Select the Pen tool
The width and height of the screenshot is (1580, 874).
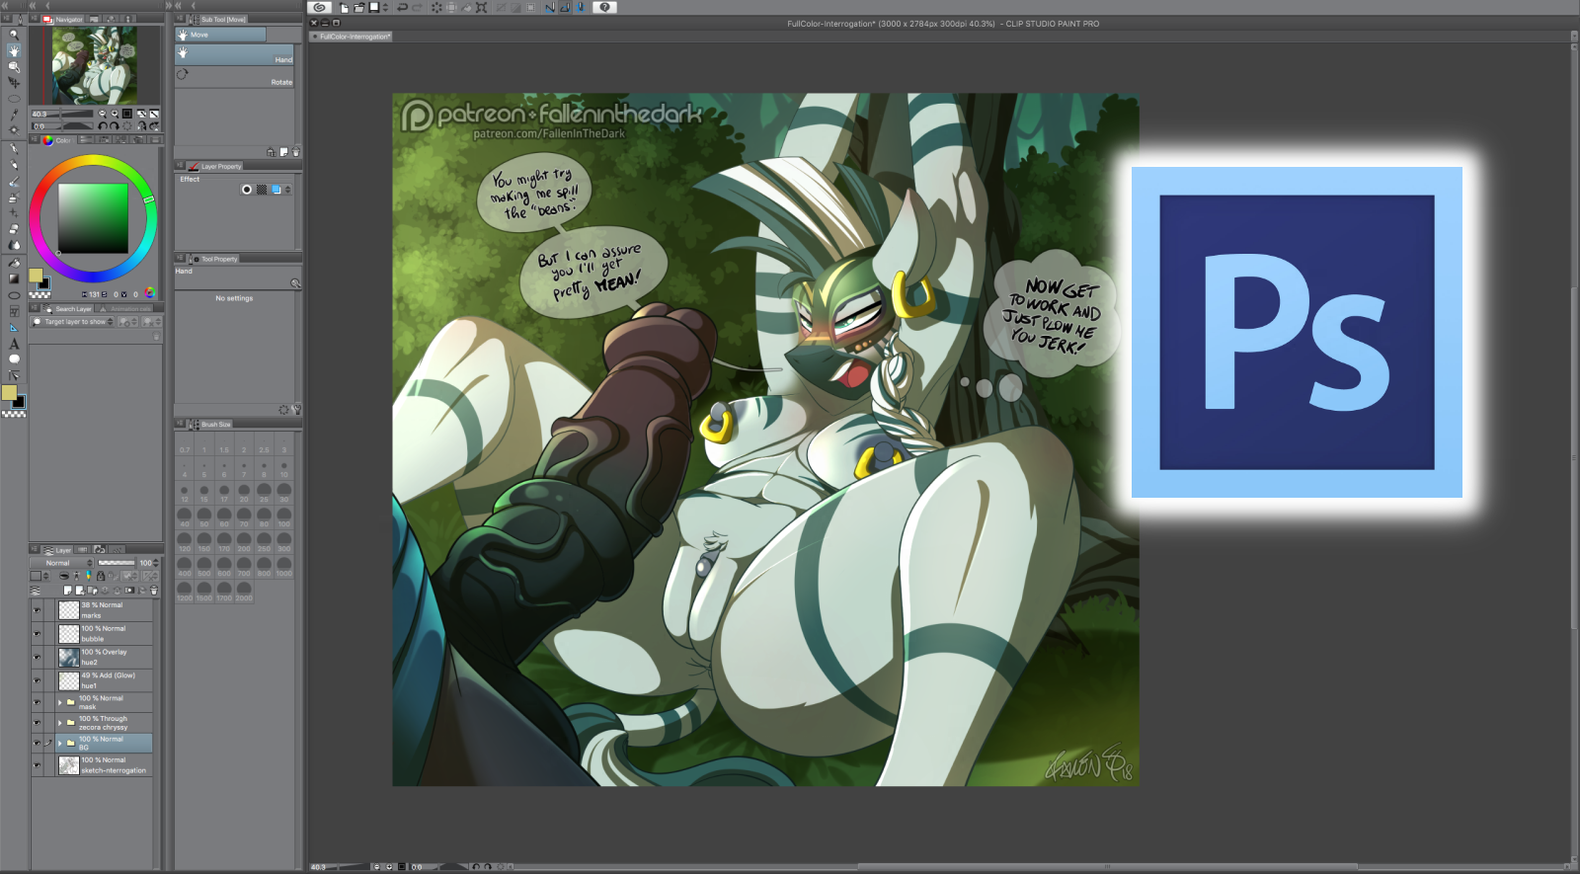(14, 149)
